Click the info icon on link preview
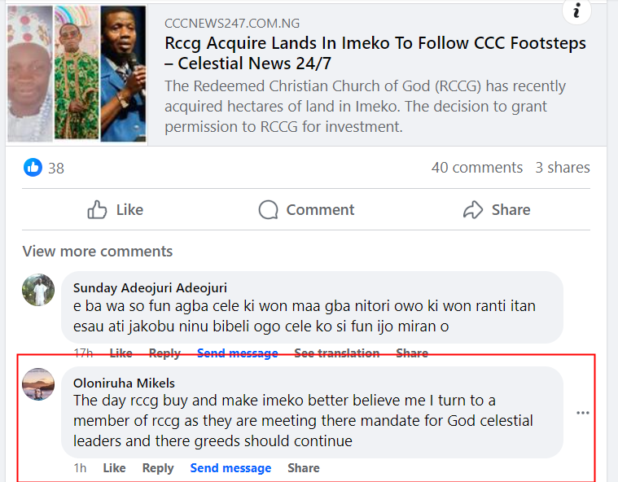This screenshot has width=618, height=482. coord(576,11)
